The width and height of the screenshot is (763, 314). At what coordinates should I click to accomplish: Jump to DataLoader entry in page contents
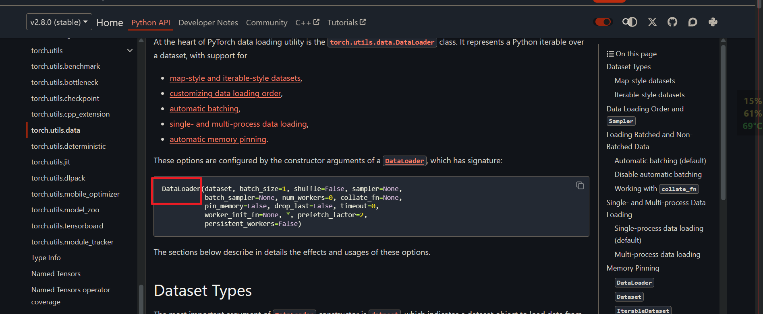pyautogui.click(x=634, y=283)
